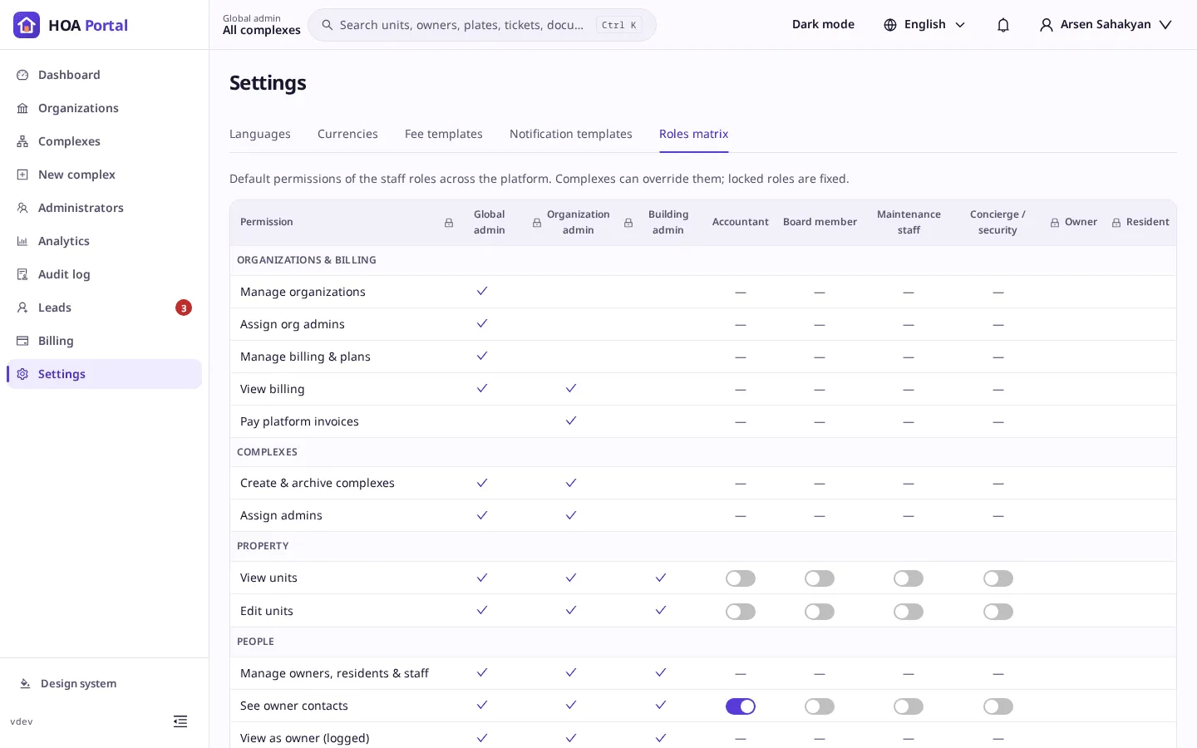Open the Fee templates tab
The width and height of the screenshot is (1197, 748).
pyautogui.click(x=444, y=134)
